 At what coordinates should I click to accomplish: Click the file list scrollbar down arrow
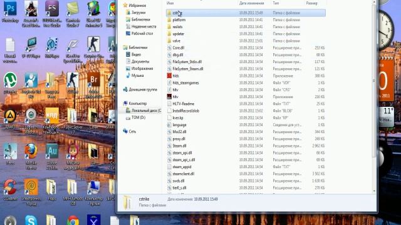pyautogui.click(x=374, y=191)
